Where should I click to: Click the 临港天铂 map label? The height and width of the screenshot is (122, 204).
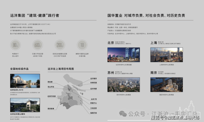coord(93,113)
